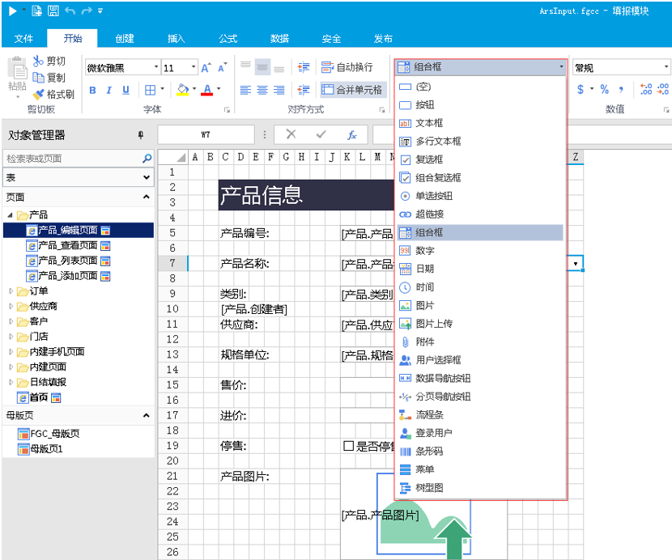Viewport: 672px width, 560px height.
Task: Open the 表 dropdown in object manager
Action: tap(147, 177)
